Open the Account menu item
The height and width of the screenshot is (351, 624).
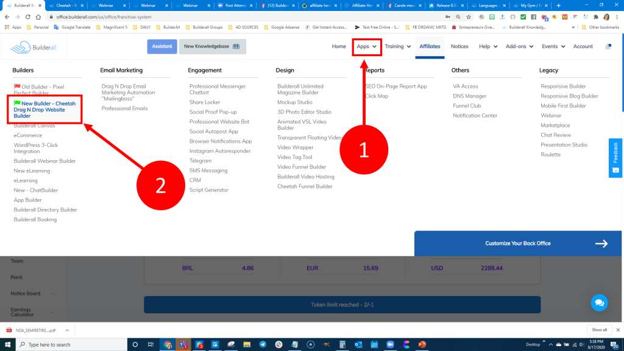(583, 46)
